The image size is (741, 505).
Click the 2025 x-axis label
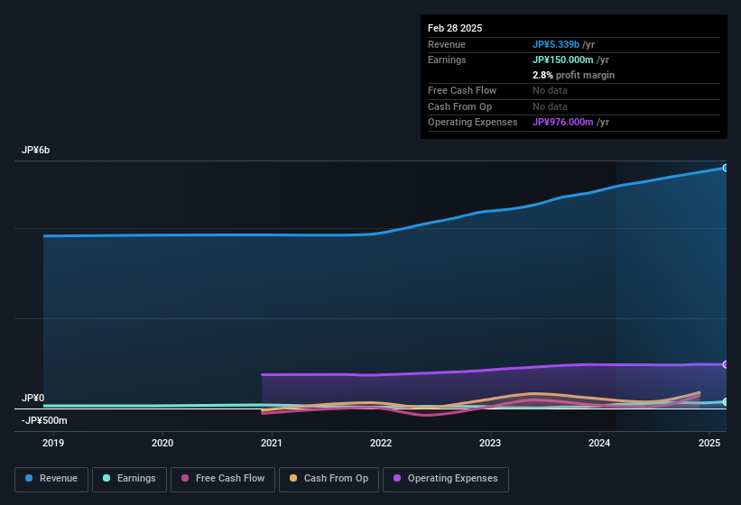(x=709, y=443)
